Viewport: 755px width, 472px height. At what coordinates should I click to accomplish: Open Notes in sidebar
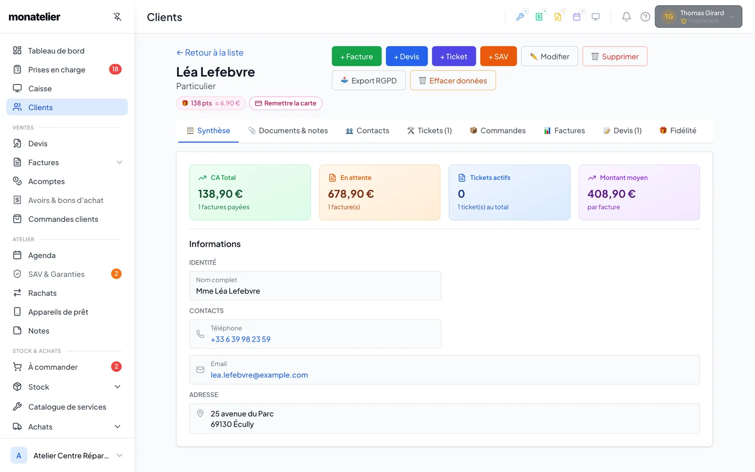tap(67, 331)
